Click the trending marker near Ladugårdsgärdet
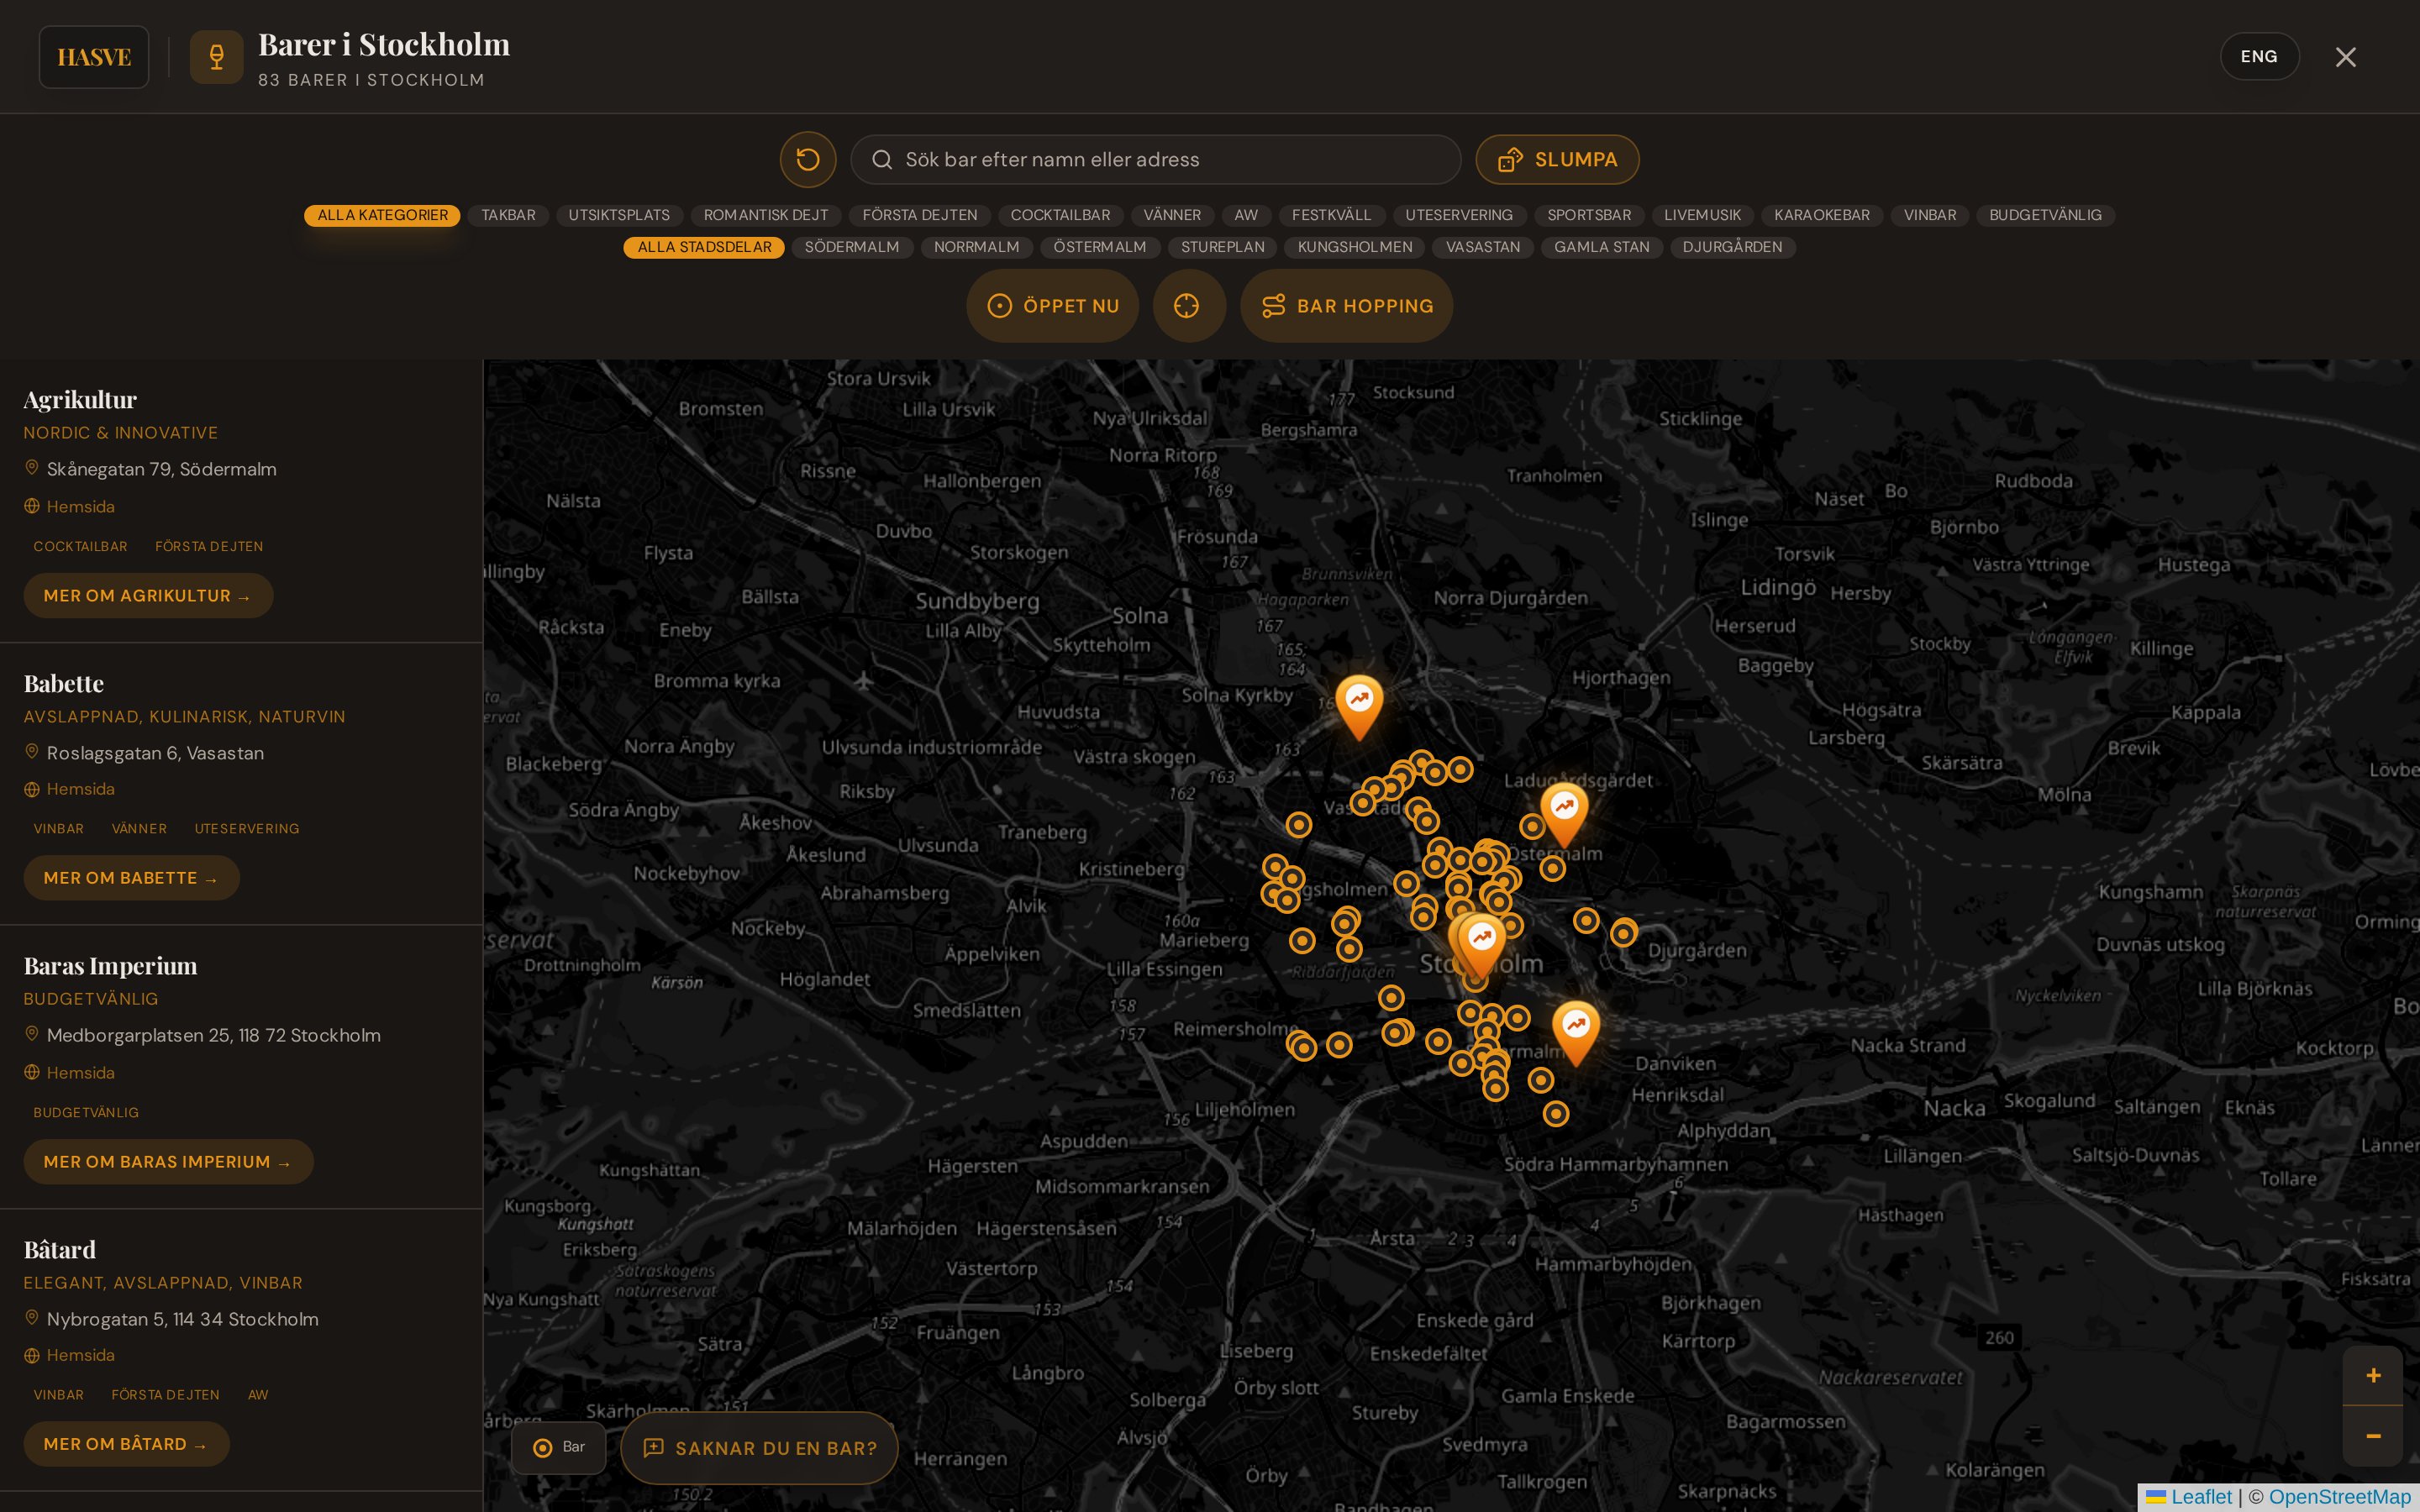Screen dimensions: 2420x1512 click(1564, 814)
